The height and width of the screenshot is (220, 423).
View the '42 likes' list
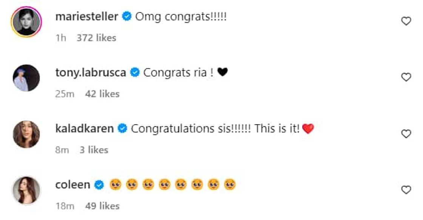click(102, 94)
